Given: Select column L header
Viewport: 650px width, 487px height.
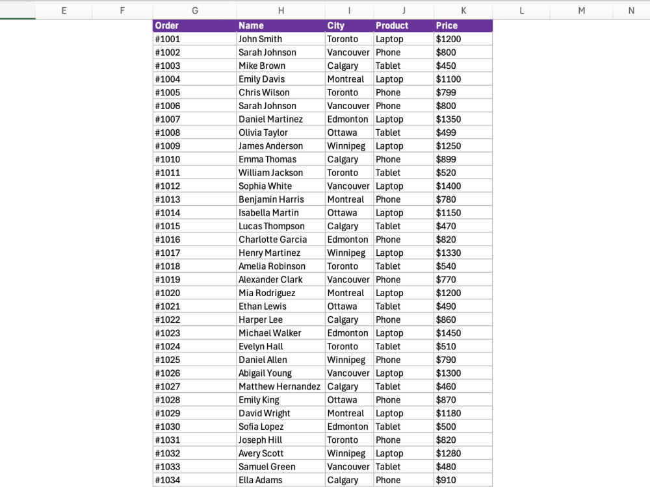Looking at the screenshot, I should tap(521, 10).
